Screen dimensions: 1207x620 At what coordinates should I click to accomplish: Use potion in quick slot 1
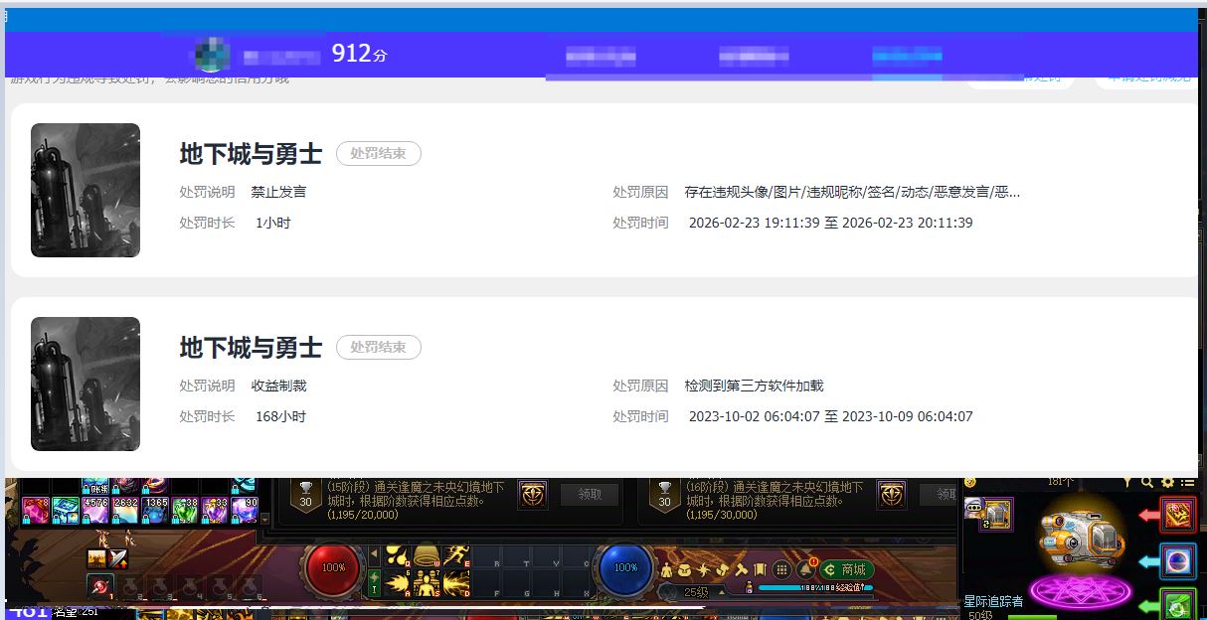coord(100,586)
